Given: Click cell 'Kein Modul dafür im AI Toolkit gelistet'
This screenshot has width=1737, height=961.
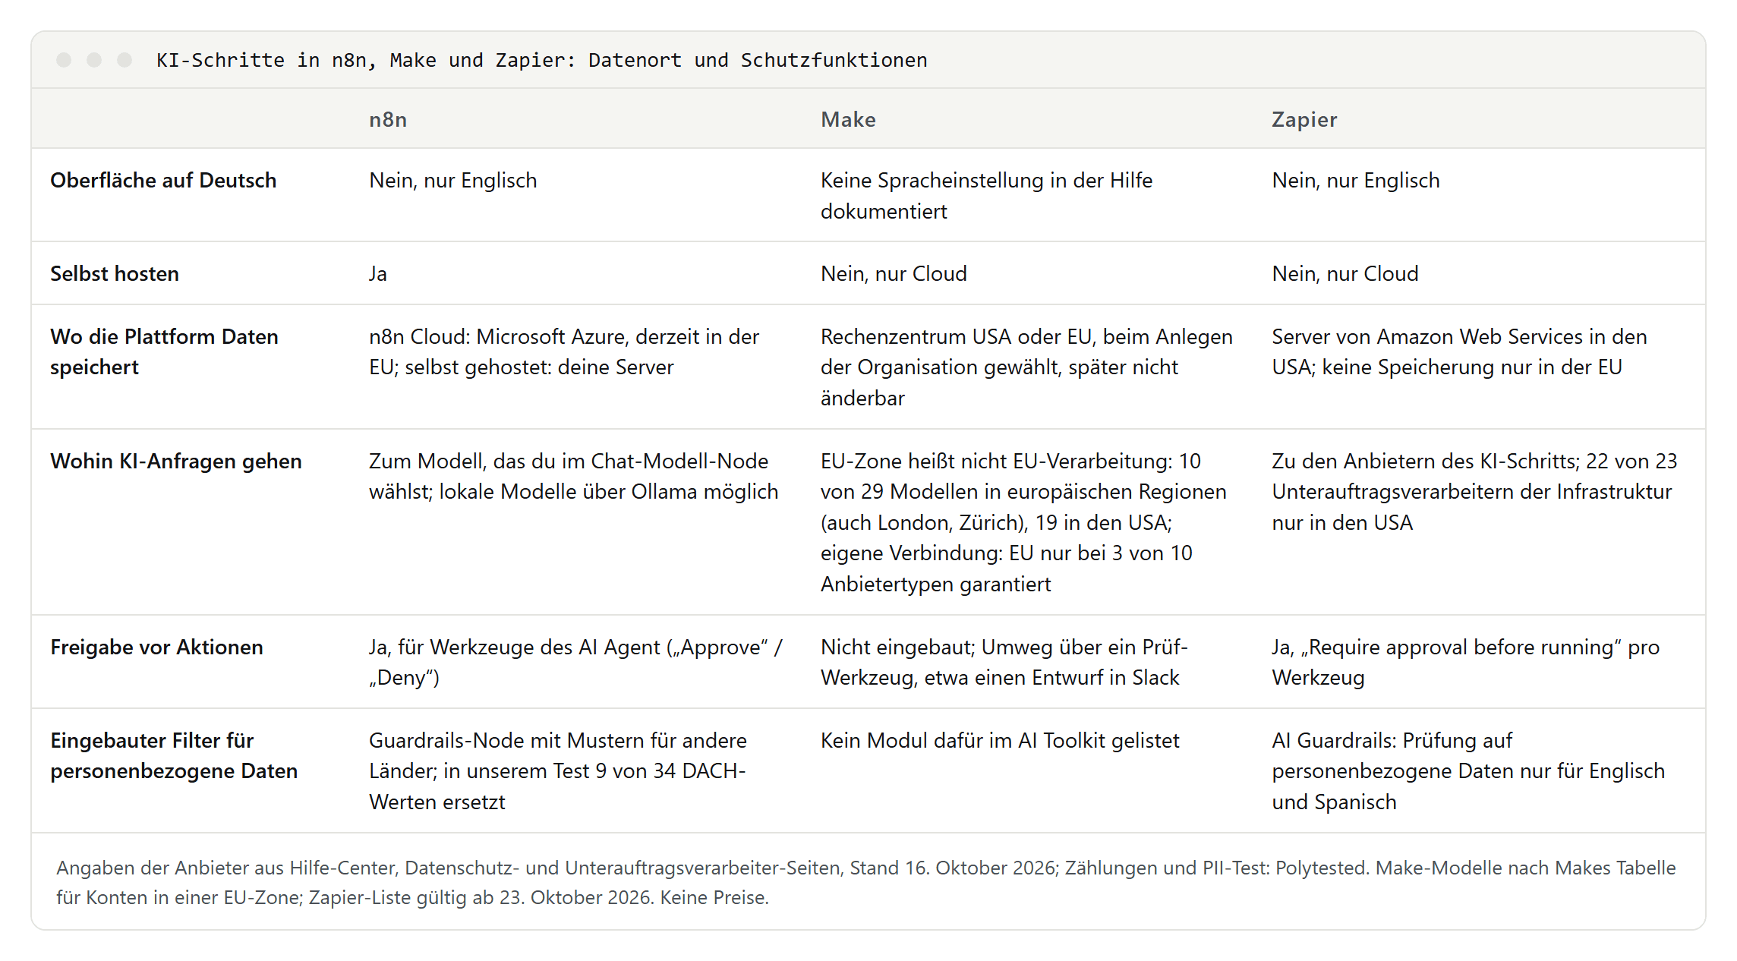Looking at the screenshot, I should [1000, 740].
